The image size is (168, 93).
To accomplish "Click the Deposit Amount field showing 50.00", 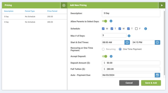I will pos(131,63).
